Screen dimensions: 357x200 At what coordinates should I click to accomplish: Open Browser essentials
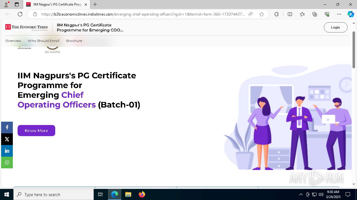tap(327, 14)
